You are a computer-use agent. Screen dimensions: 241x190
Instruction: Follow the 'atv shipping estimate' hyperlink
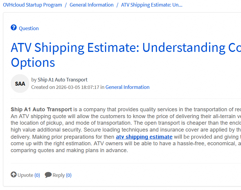coord(144,137)
